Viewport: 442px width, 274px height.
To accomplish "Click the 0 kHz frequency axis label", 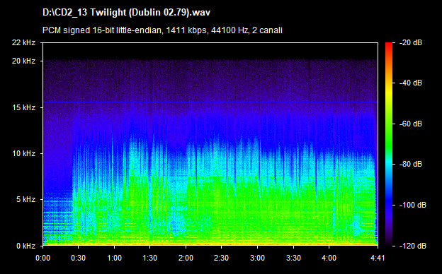I will [x=25, y=246].
